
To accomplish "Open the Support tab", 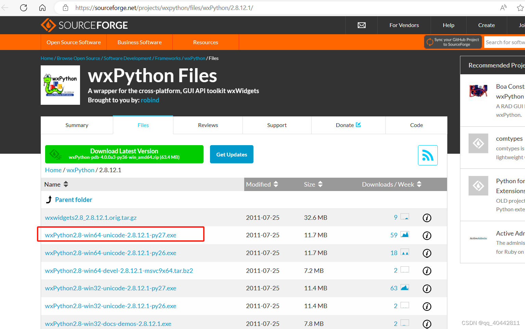I will (x=277, y=125).
